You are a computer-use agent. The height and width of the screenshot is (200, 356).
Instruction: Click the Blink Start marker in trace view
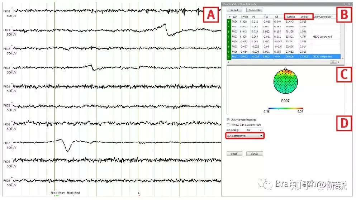(x=58, y=193)
